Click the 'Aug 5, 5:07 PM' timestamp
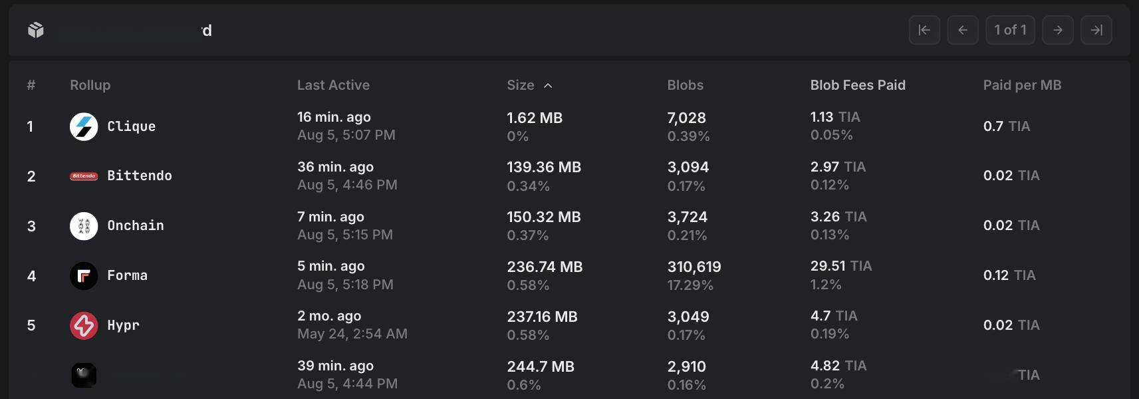This screenshot has height=399, width=1139. tap(346, 135)
